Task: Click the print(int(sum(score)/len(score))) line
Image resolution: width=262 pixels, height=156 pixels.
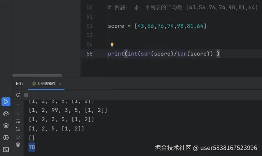Action: click(x=164, y=54)
